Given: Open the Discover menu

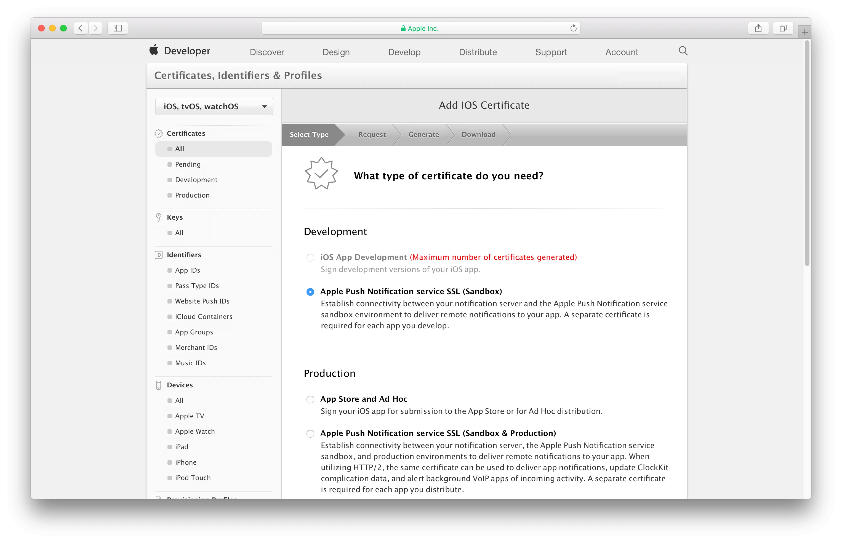Looking at the screenshot, I should point(267,52).
